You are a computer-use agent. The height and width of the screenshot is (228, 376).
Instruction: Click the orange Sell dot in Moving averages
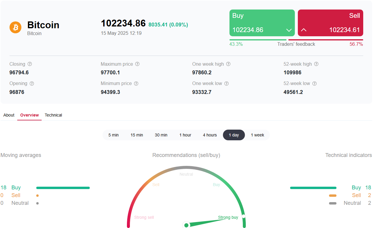click(x=37, y=196)
